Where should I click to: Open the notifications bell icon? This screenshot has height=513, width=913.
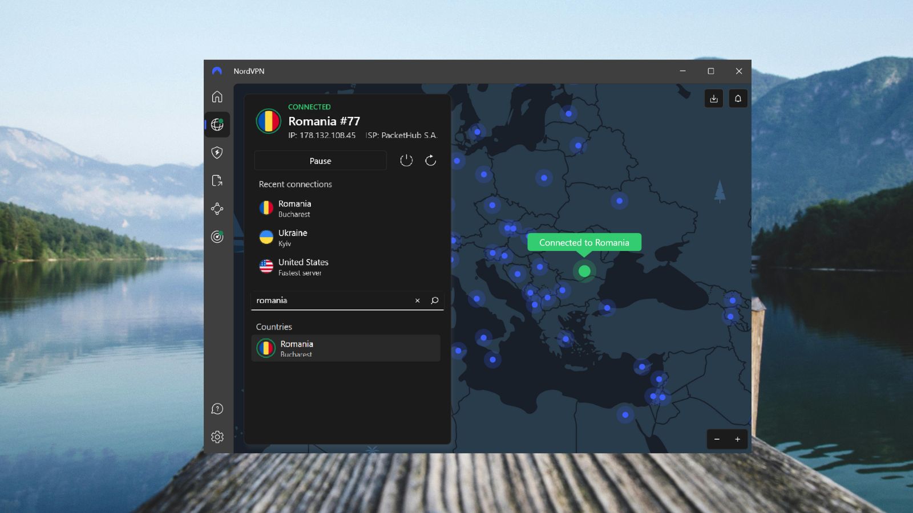click(738, 98)
